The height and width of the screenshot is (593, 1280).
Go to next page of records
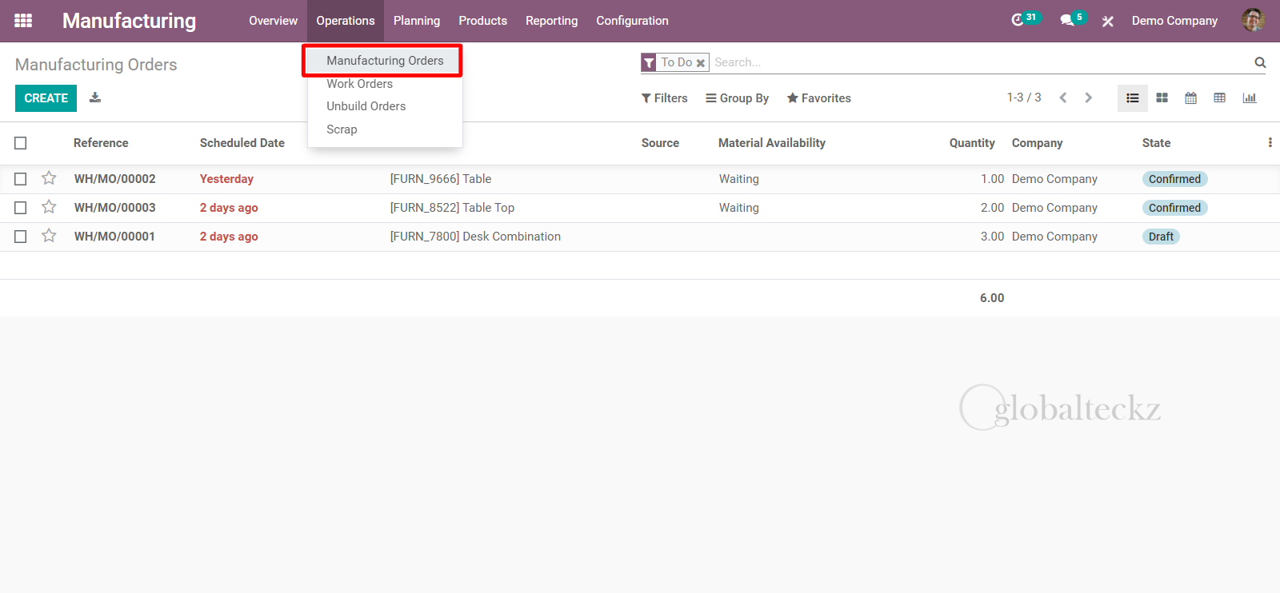pyautogui.click(x=1088, y=98)
